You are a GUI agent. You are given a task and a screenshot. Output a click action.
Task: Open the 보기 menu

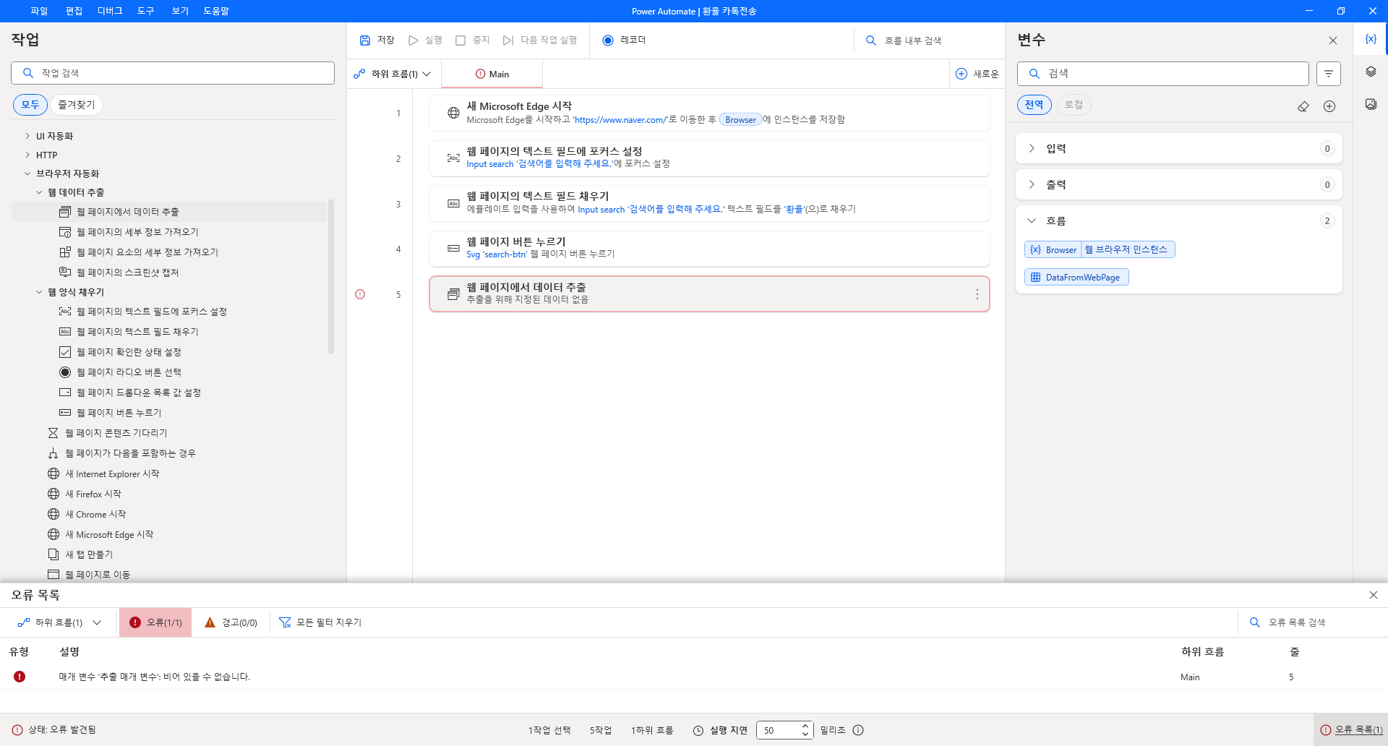coord(180,11)
